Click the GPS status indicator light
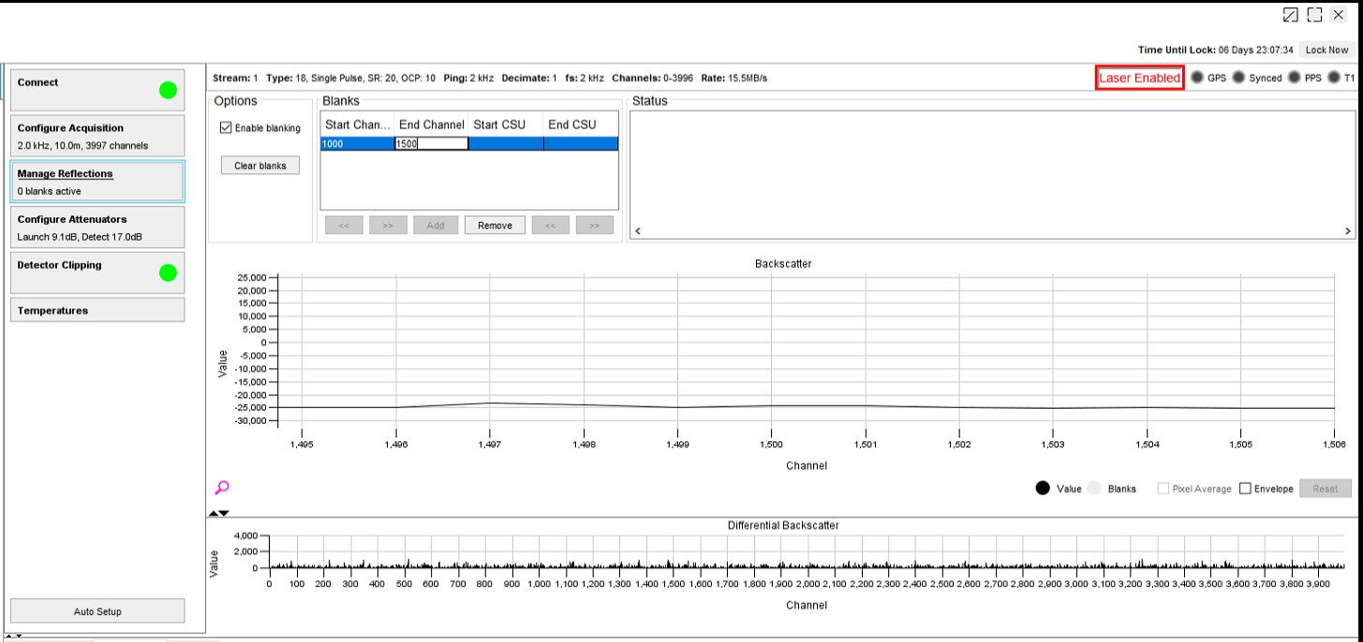This screenshot has height=642, width=1363. pyautogui.click(x=1197, y=78)
